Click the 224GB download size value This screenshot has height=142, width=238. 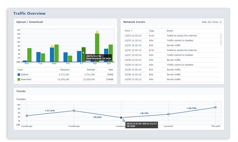tap(110, 79)
